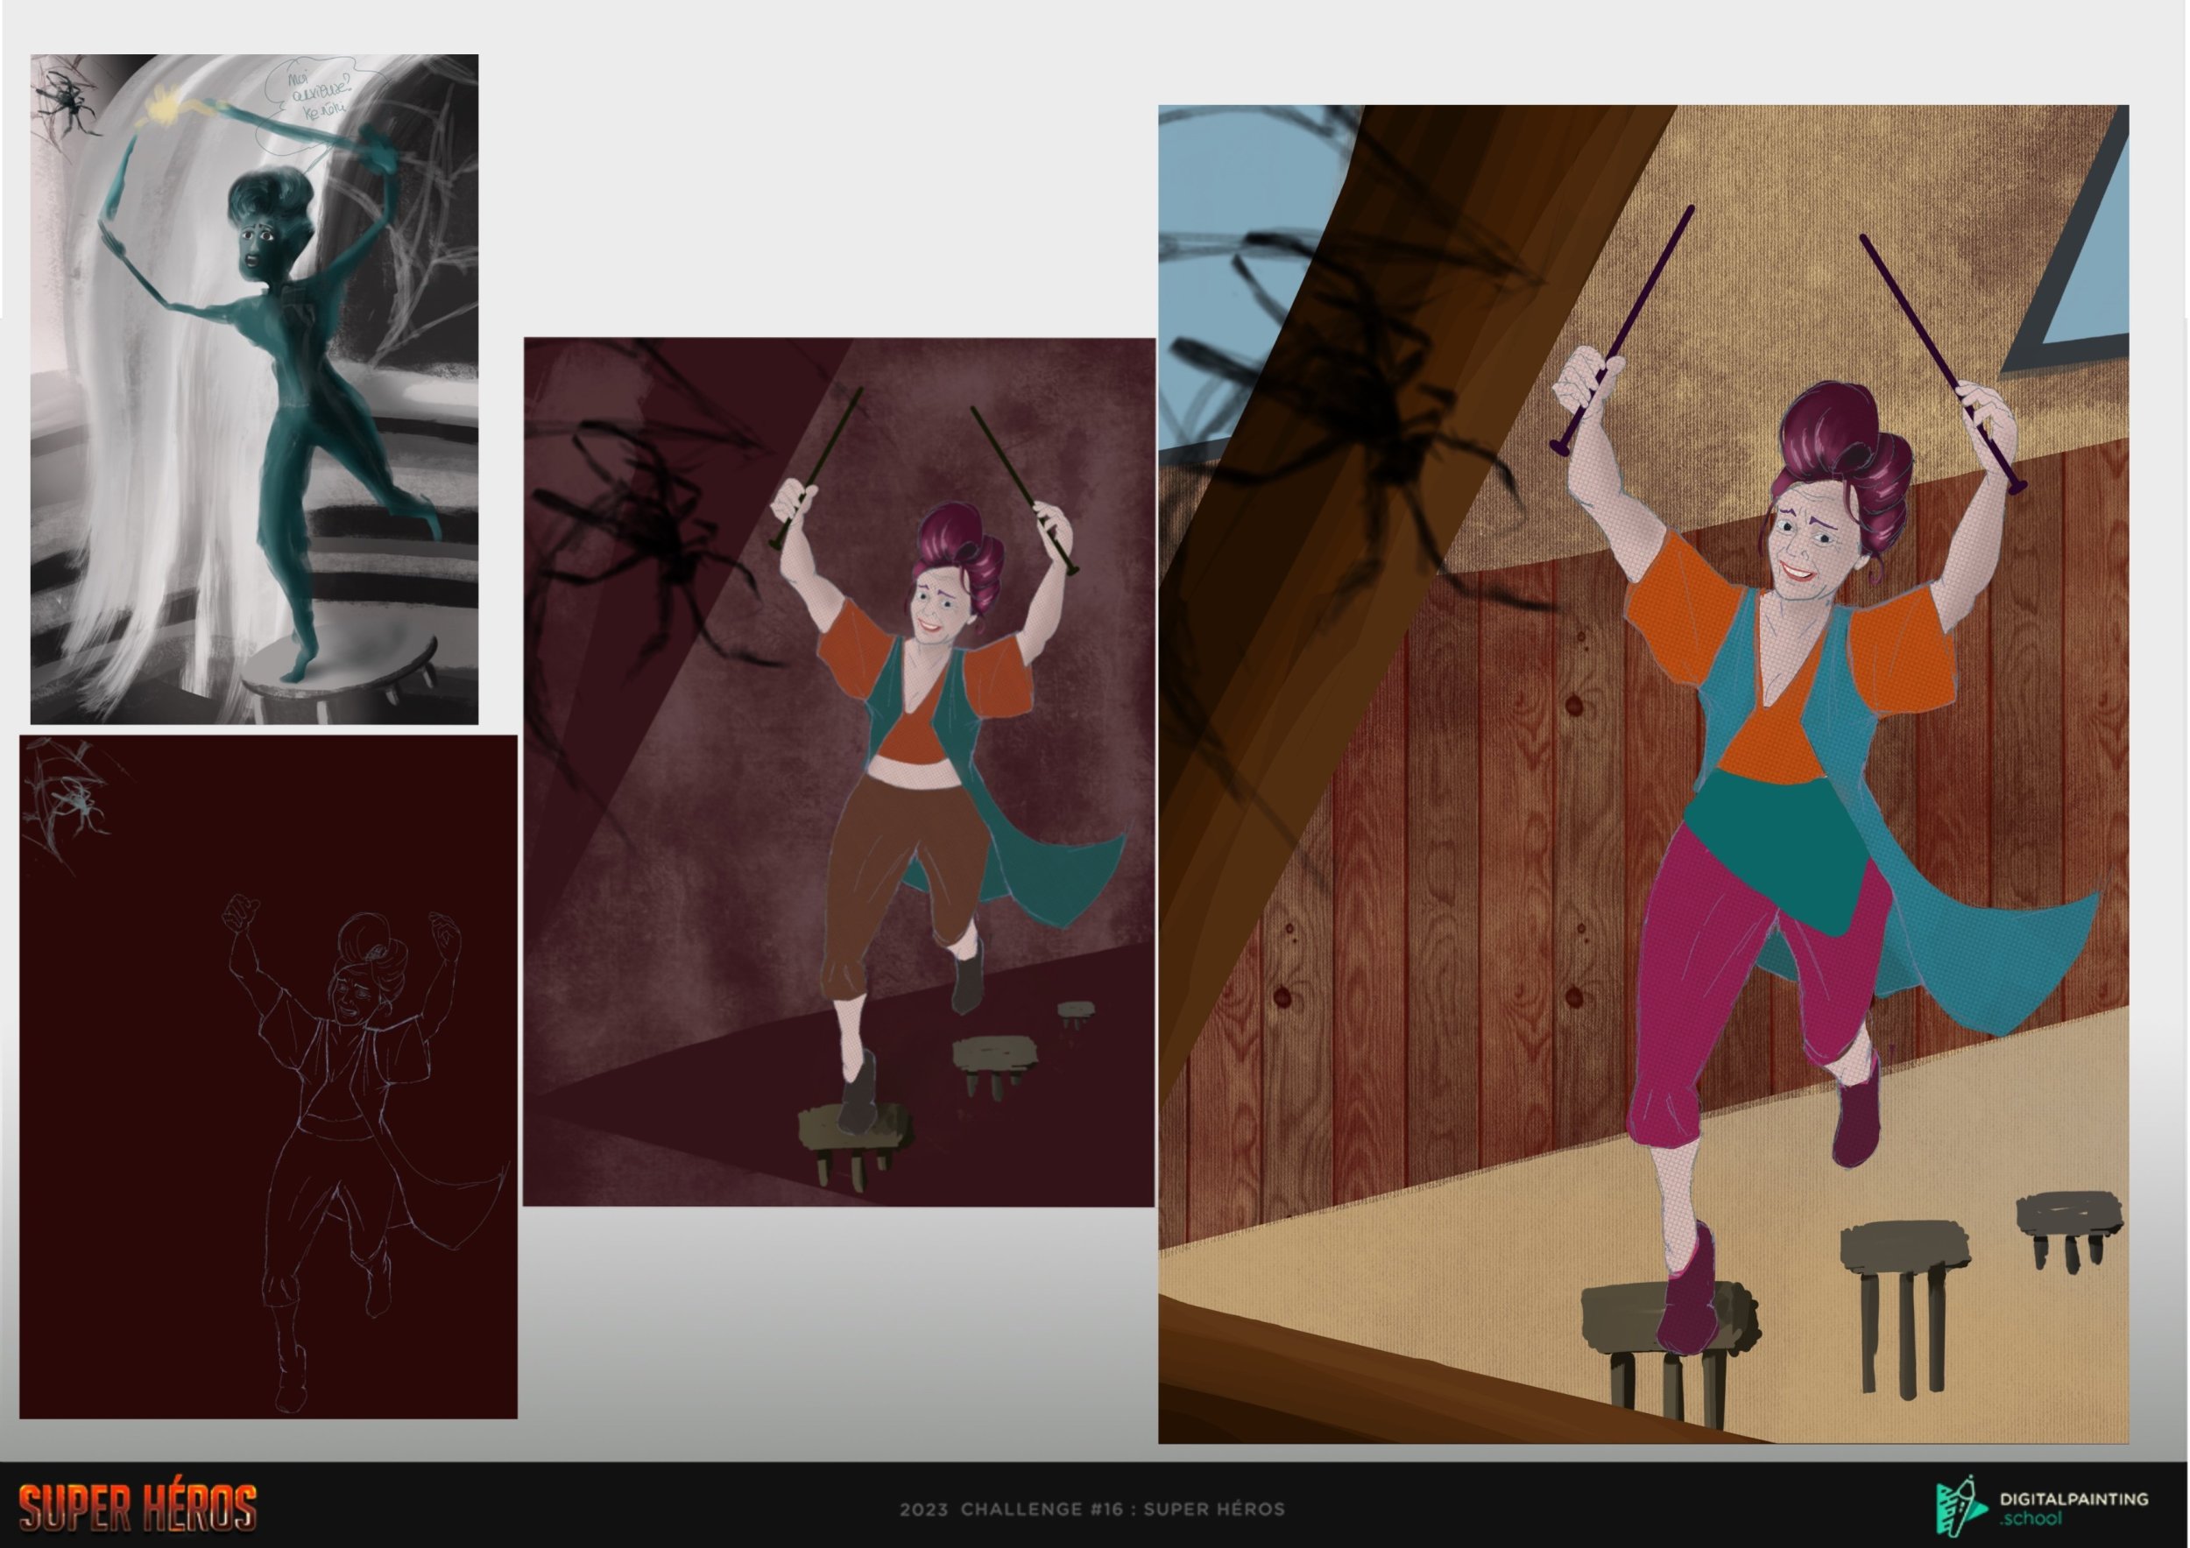Screen dimensions: 2190x1548
Task: Select the grayscale sketch with teal figure
Action: tap(254, 389)
